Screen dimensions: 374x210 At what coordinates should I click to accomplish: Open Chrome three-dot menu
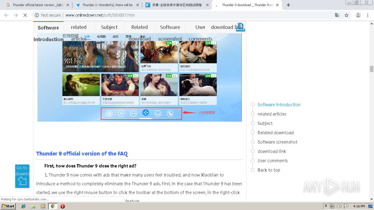[x=368, y=15]
